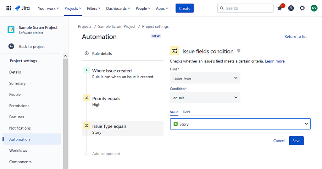Click Add component in rule chain

tap(106, 154)
